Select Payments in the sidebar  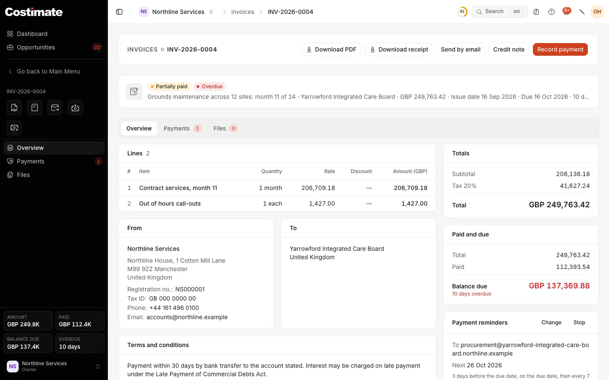click(54, 161)
